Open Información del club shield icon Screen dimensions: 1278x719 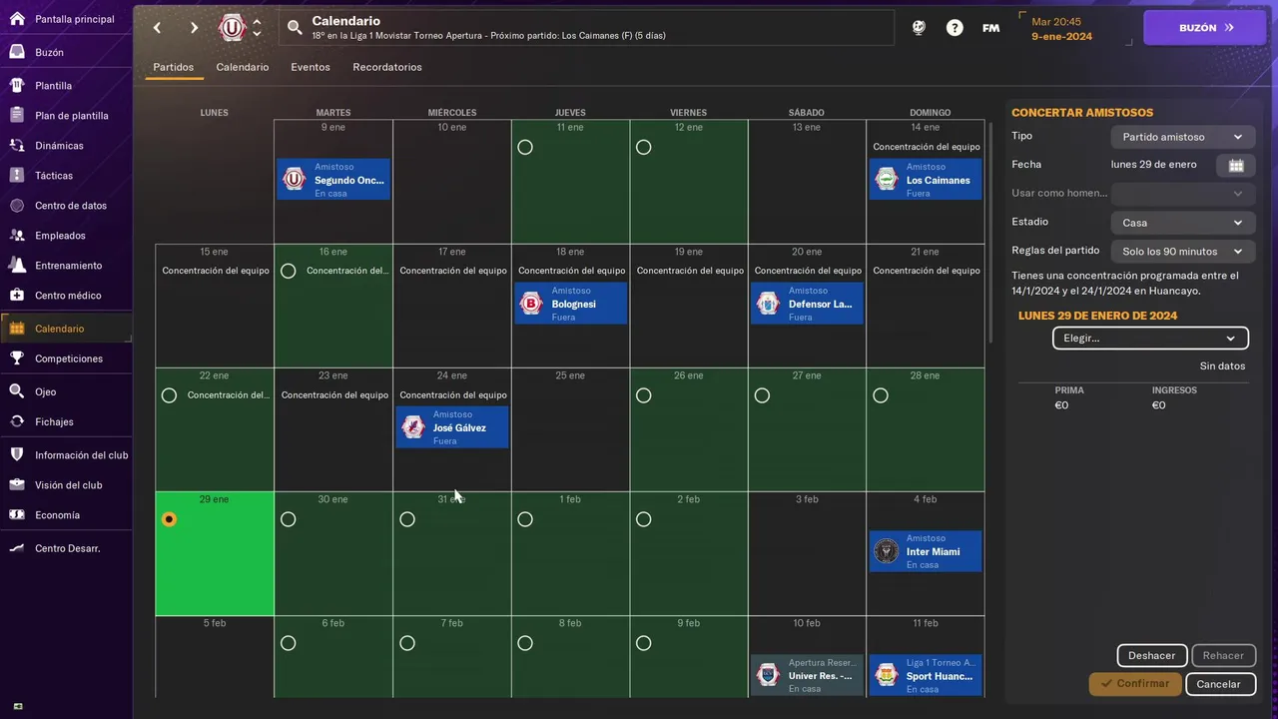click(17, 455)
